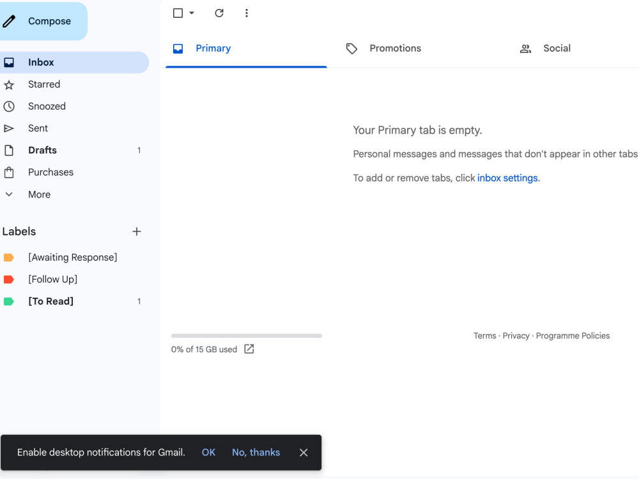Screen dimensions: 639x479
Task: Click the orange Awaiting Response label color tag
Action: coord(9,257)
